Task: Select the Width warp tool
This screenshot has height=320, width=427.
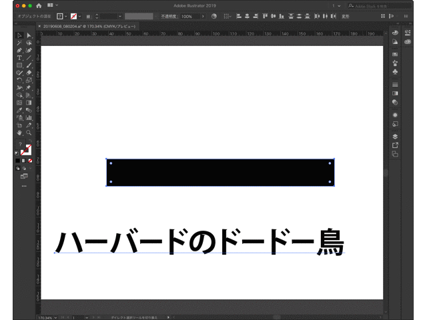Action: tap(19, 87)
